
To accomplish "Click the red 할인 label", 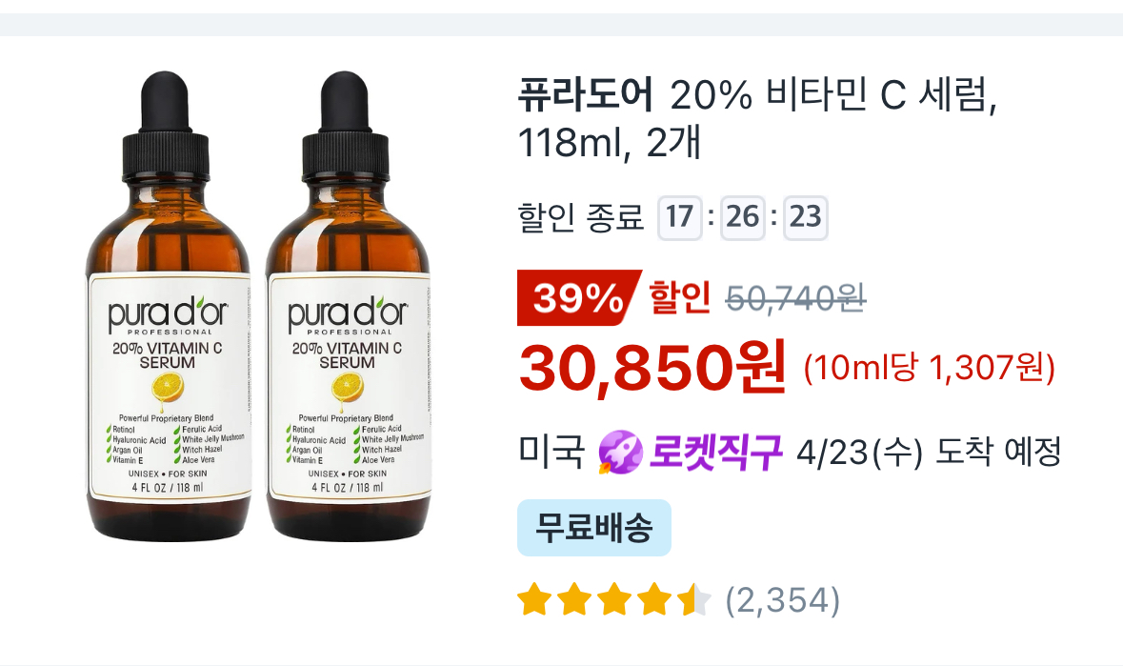I will coord(680,298).
